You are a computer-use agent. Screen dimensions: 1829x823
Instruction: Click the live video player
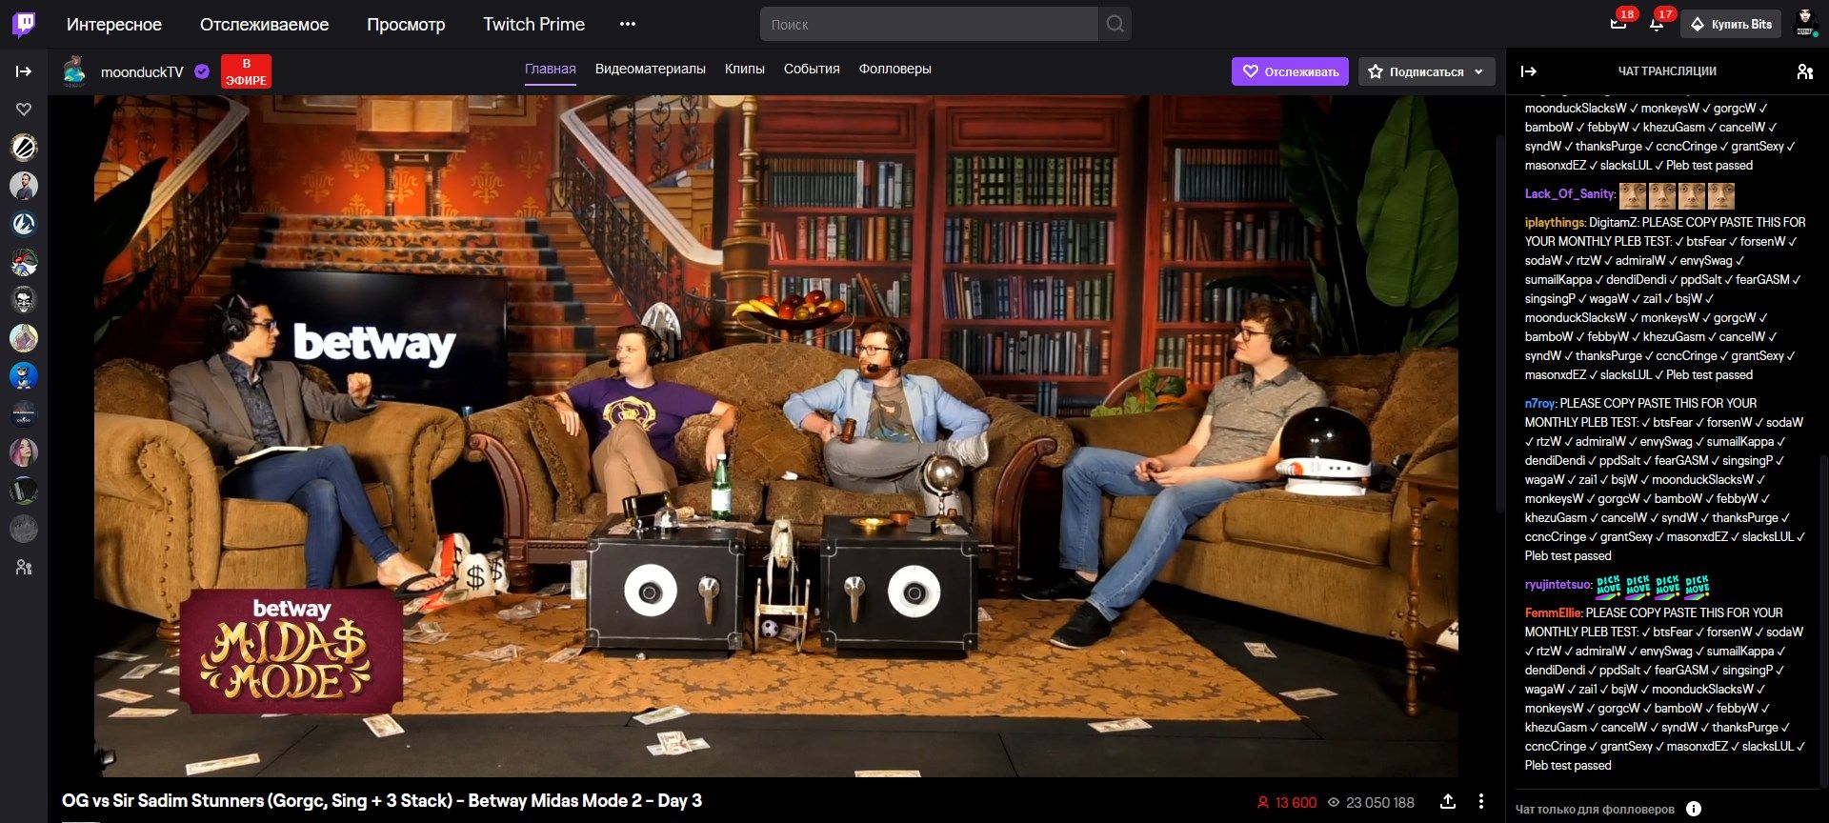click(x=776, y=435)
